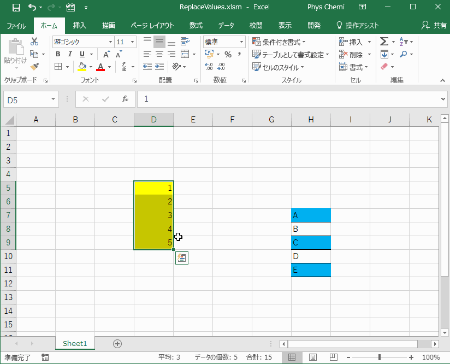The height and width of the screenshot is (364, 450).
Task: Click the Decrease Indent icon
Action: pos(147,67)
